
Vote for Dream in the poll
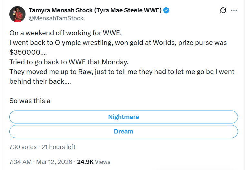click(x=123, y=132)
